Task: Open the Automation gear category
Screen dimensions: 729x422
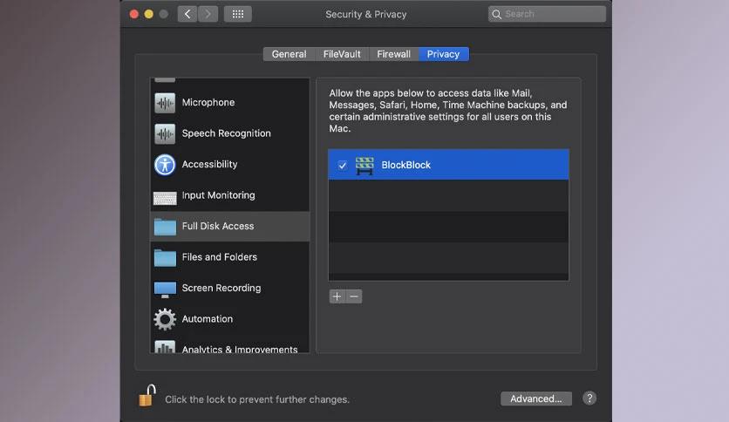Action: pos(229,319)
